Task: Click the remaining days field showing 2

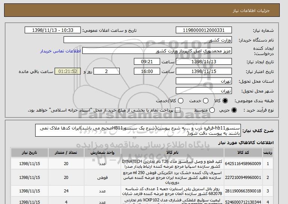Action: 107,71
